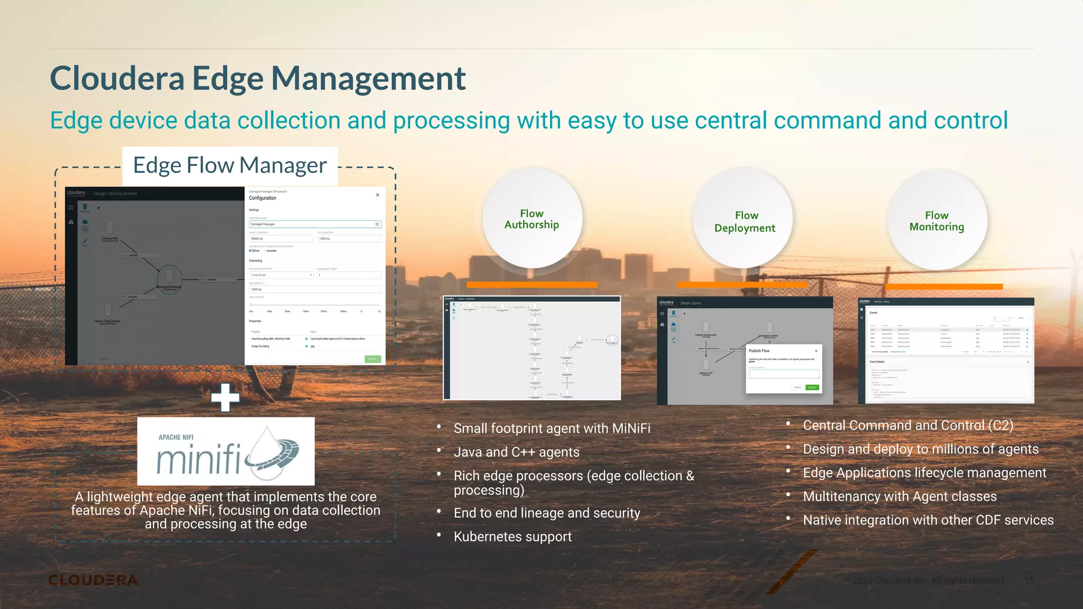Close the Event Details panel
Screen dimensions: 1083x609
tap(1028, 362)
